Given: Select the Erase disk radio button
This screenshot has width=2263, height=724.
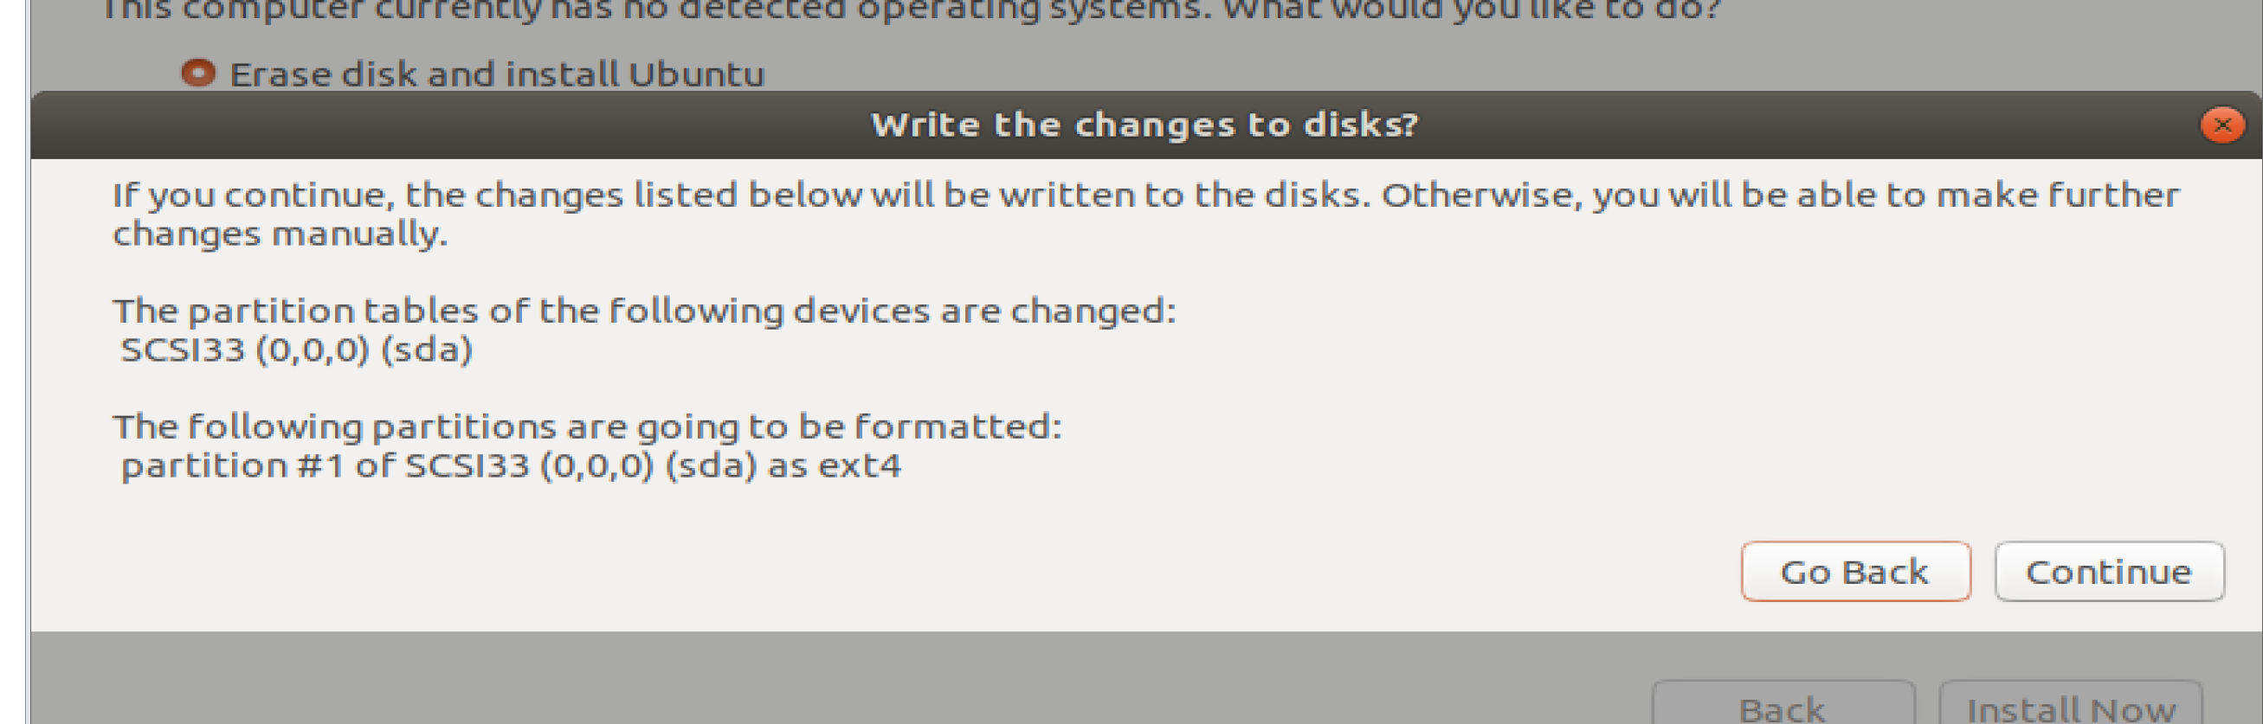Looking at the screenshot, I should (197, 73).
